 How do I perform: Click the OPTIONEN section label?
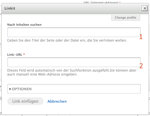tap(22, 89)
